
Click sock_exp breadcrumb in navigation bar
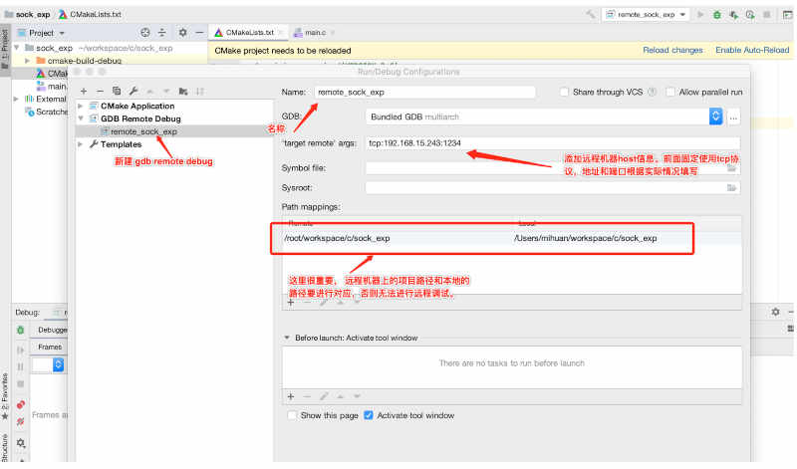28,15
